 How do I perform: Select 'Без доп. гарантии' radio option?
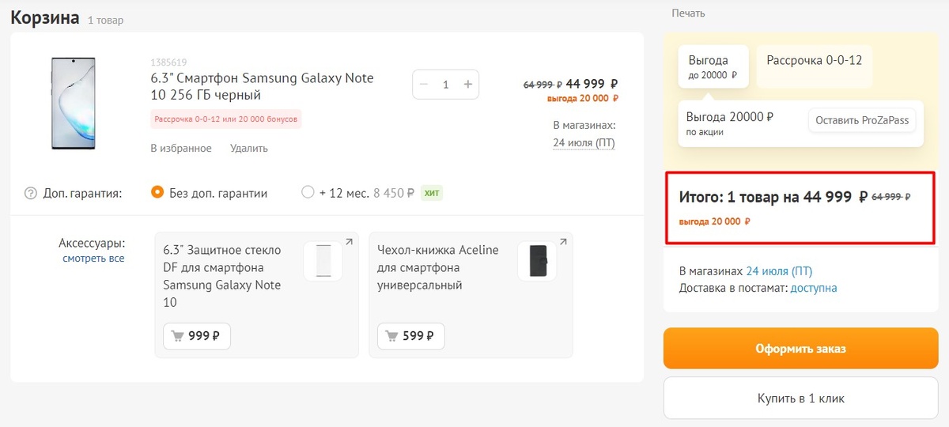pos(157,192)
